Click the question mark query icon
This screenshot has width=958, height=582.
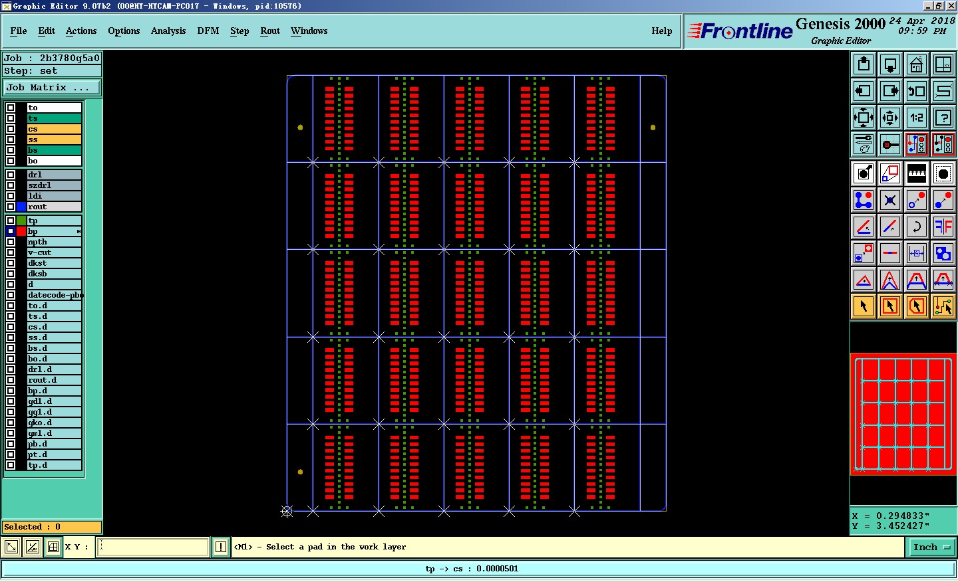(x=943, y=118)
